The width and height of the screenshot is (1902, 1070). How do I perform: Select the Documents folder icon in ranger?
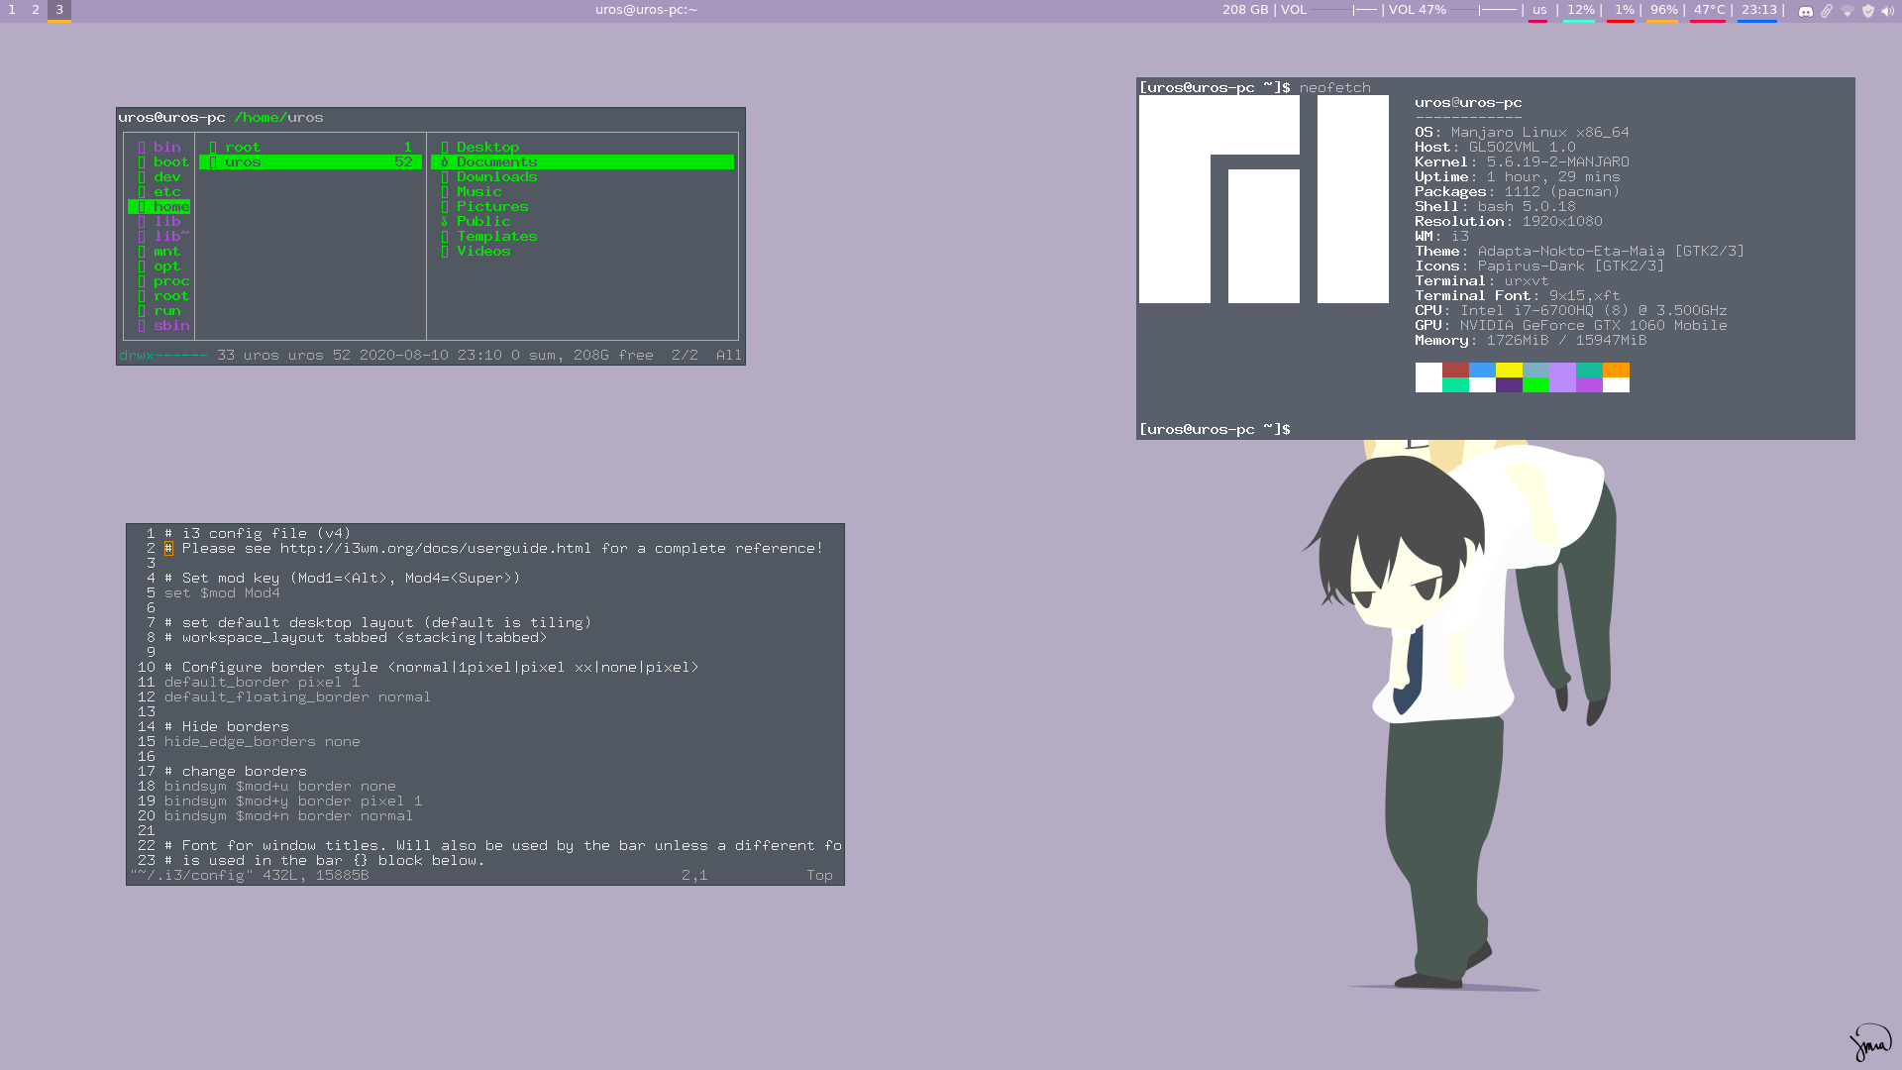pos(447,161)
